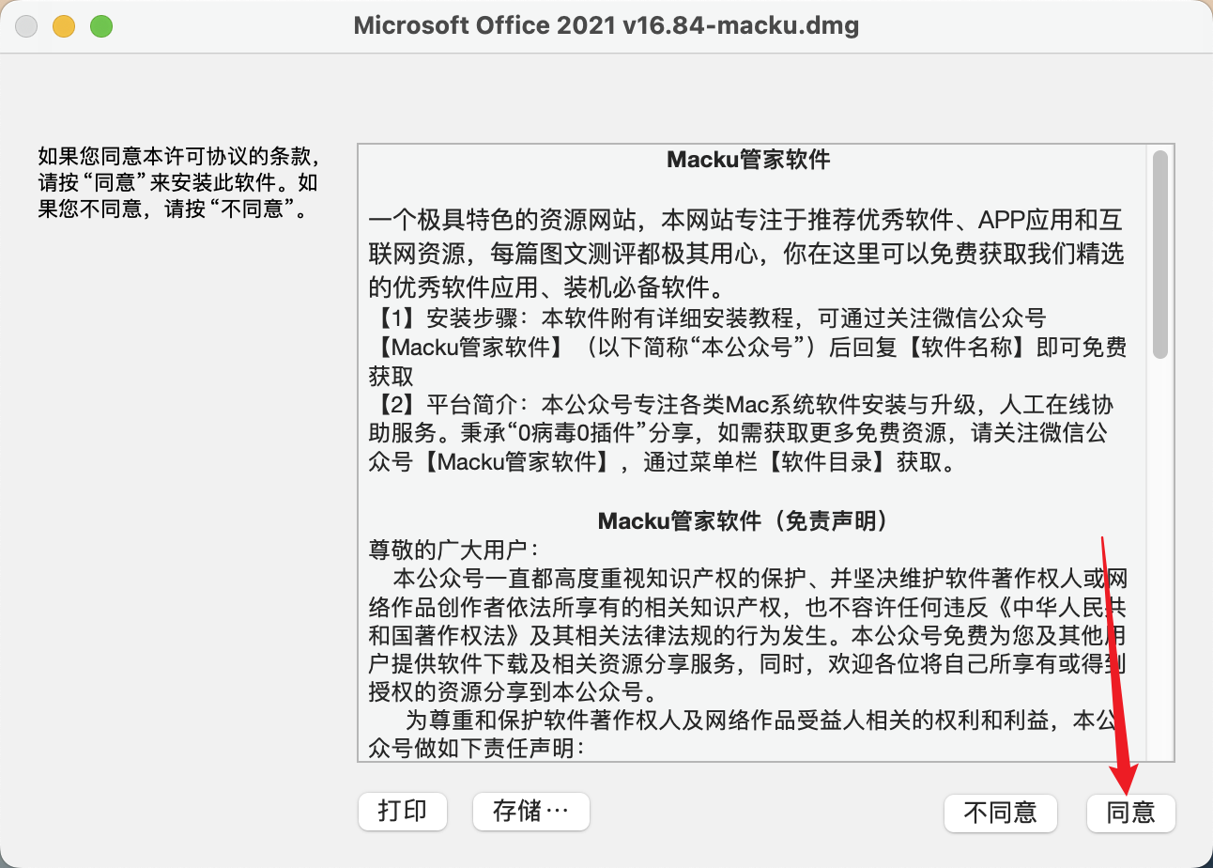Click the line starting with 【1】安装步骤
The width and height of the screenshot is (1213, 868).
708,318
